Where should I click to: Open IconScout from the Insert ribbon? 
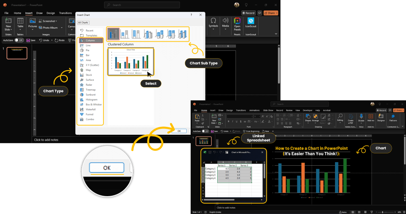[251, 23]
